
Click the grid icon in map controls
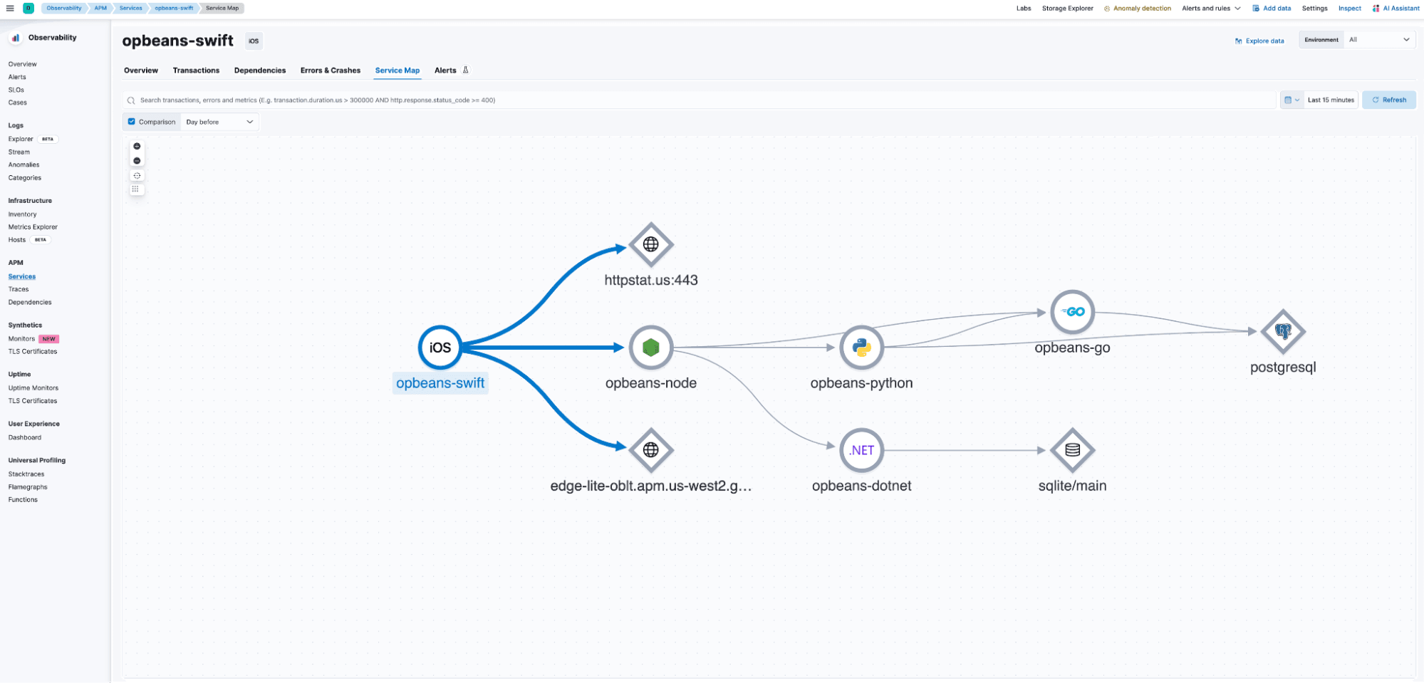coord(135,189)
